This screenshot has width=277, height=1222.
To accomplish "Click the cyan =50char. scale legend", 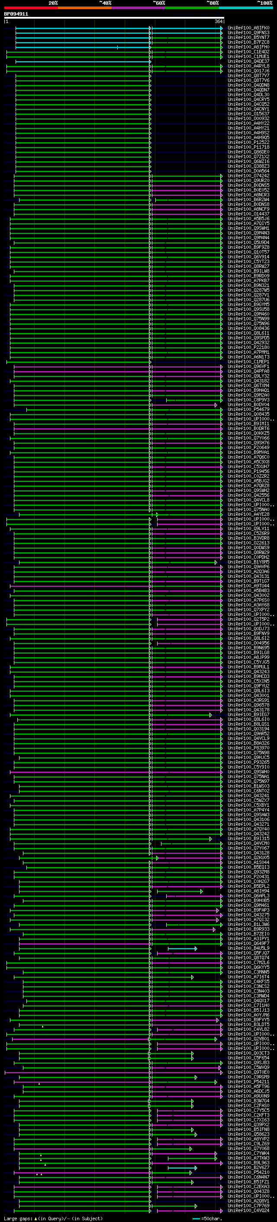I will click(x=207, y=1219).
